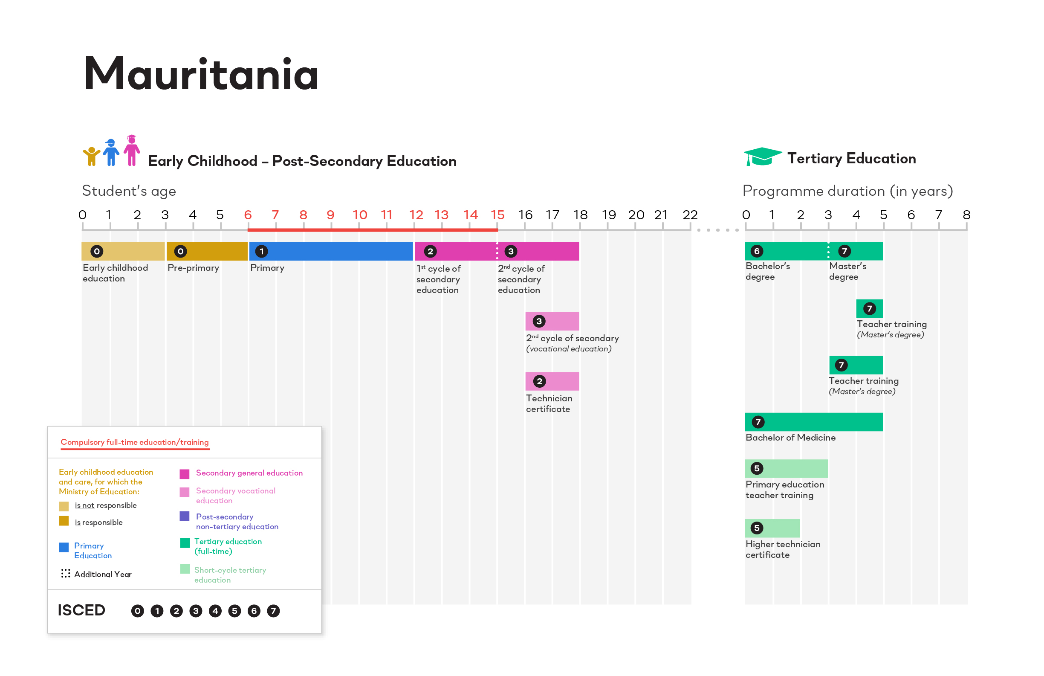This screenshot has width=1044, height=676.
Task: Click ISCED 0 badge on Pre-primary bar
Action: coord(180,252)
